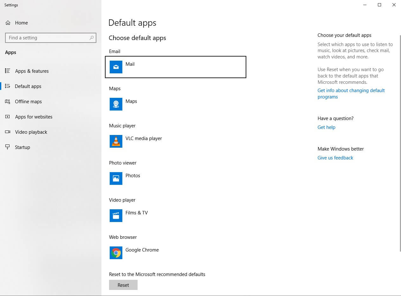The width and height of the screenshot is (401, 296).
Task: Click the Photo viewer category label
Action: [x=123, y=163]
